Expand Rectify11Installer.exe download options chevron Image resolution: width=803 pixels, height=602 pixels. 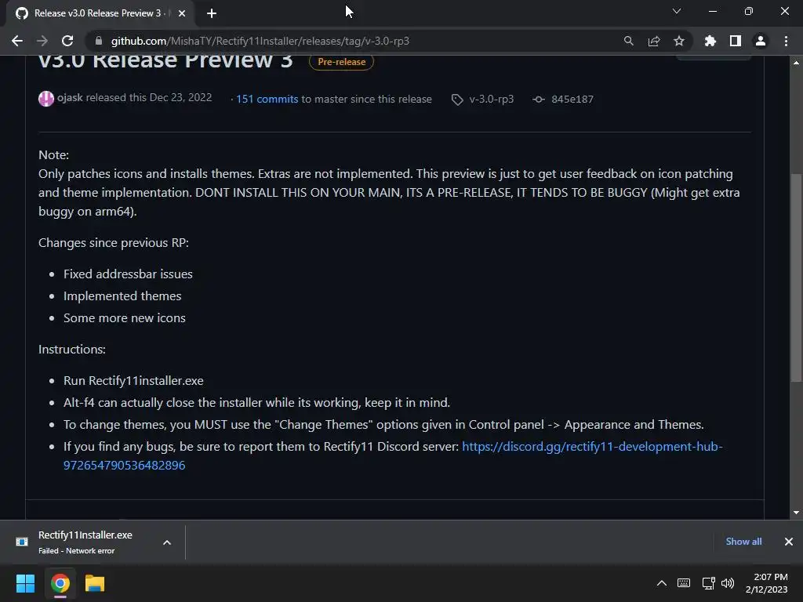click(167, 542)
